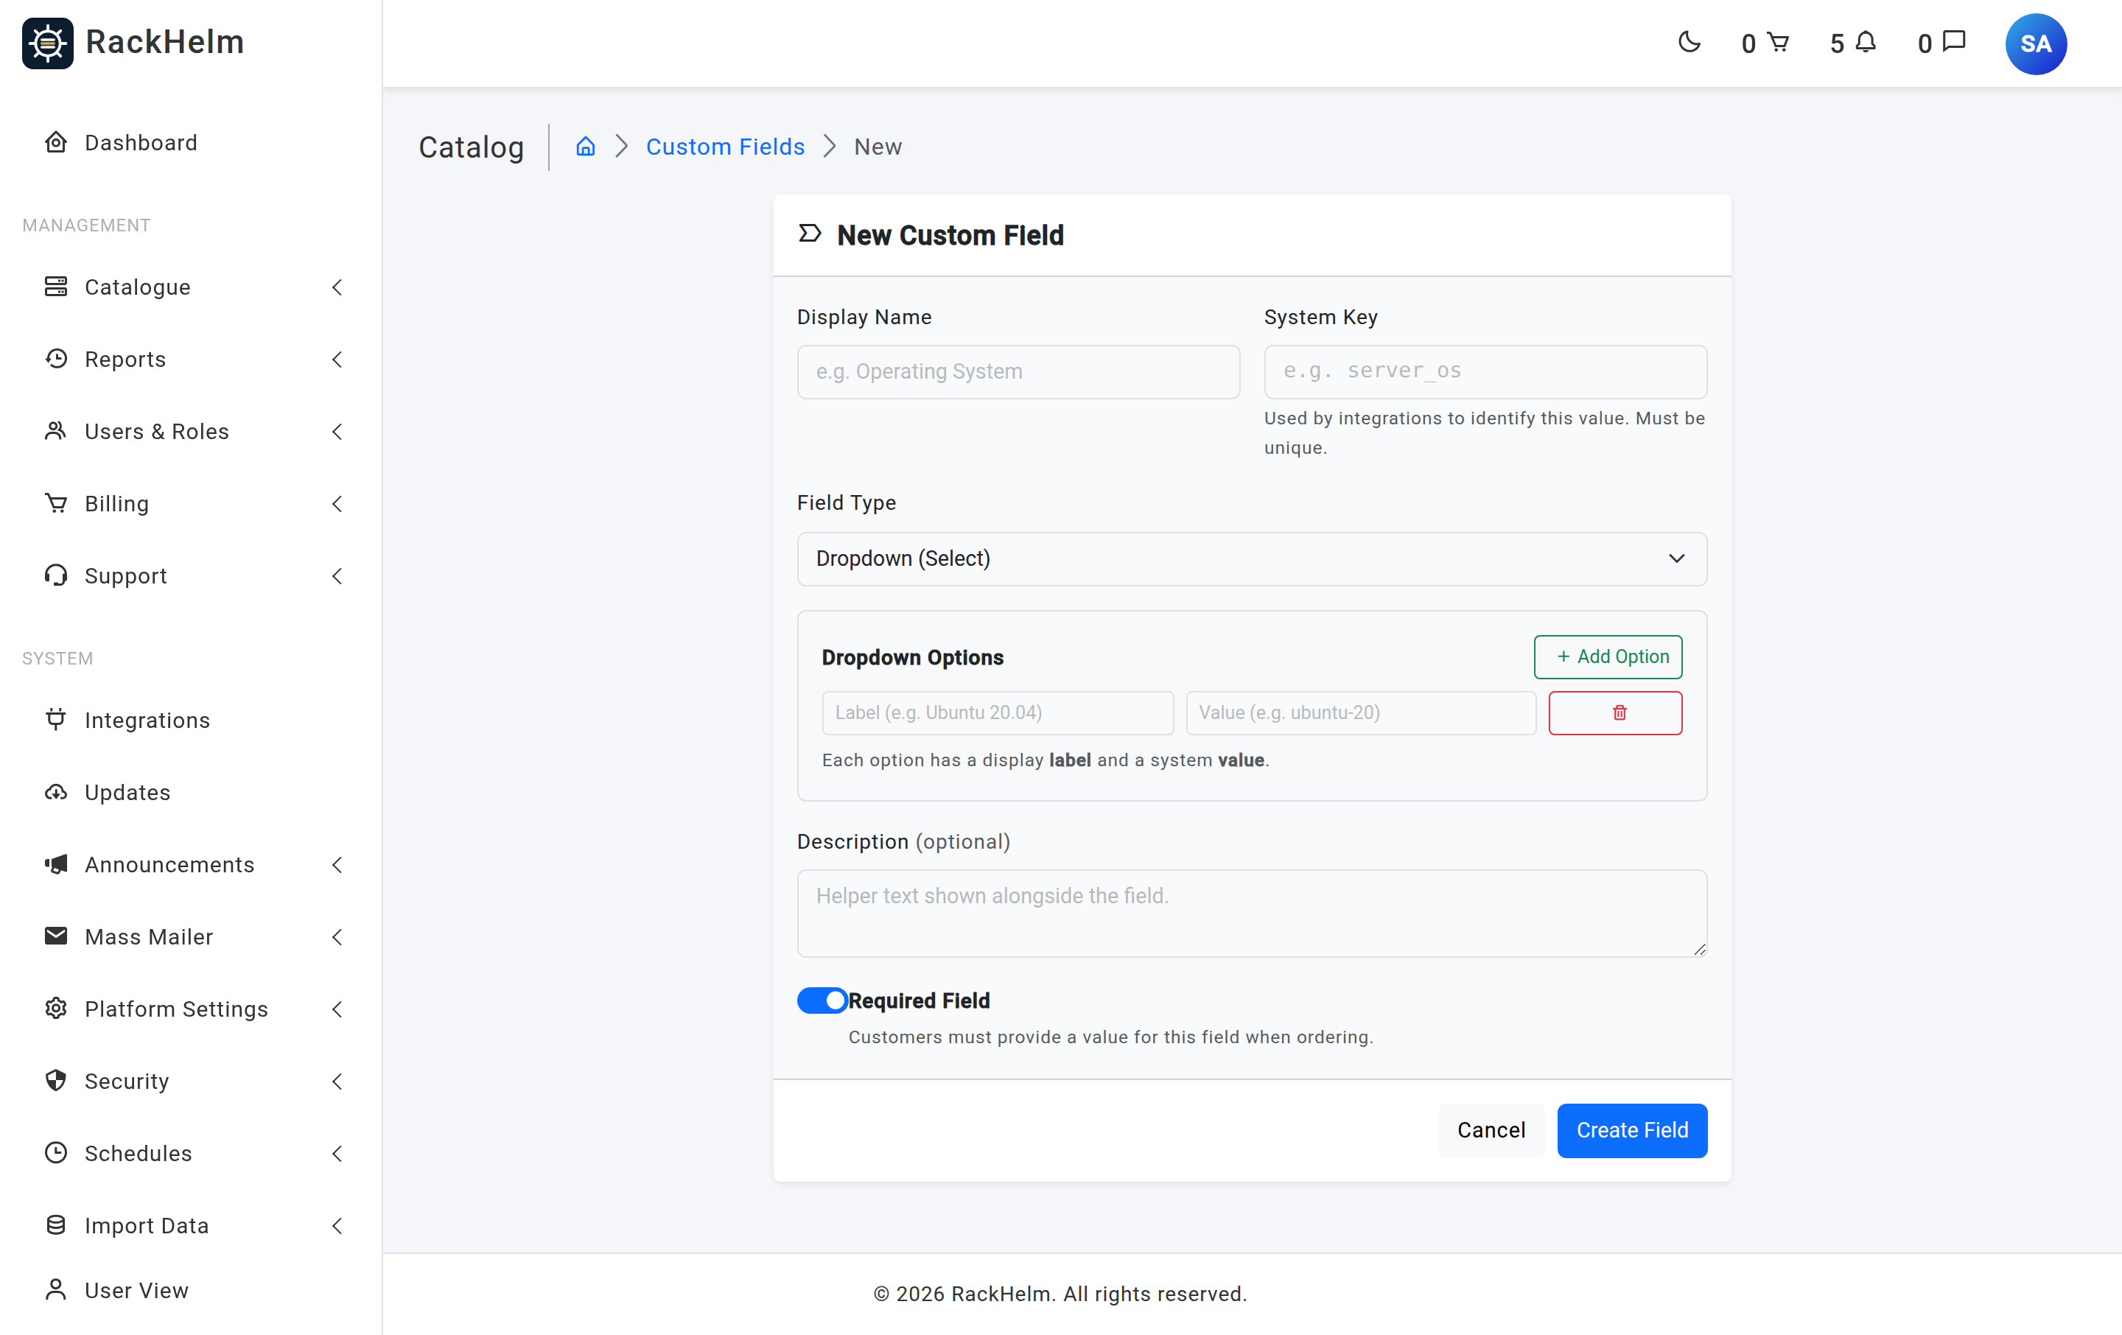2122x1335 pixels.
Task: Click the Required Field label text
Action: tap(918, 1001)
